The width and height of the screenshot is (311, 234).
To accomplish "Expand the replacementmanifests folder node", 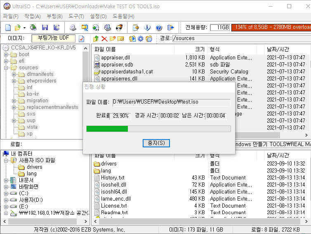I will click(x=14, y=107).
